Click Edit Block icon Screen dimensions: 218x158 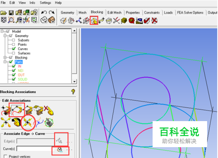pos(86,20)
